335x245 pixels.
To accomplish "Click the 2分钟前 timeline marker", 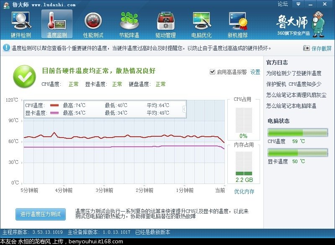I will coord(144,190).
